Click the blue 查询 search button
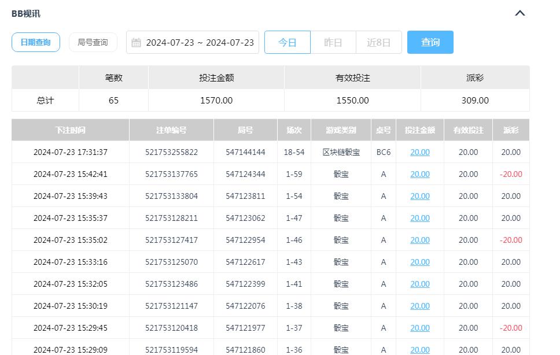Image resolution: width=560 pixels, height=355 pixels. pyautogui.click(x=430, y=42)
